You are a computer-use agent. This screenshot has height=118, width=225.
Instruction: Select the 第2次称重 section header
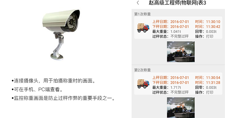pos(142,70)
